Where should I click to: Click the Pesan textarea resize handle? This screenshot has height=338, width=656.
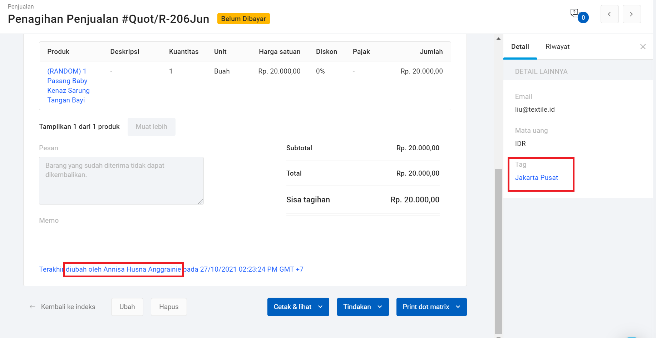pos(201,202)
